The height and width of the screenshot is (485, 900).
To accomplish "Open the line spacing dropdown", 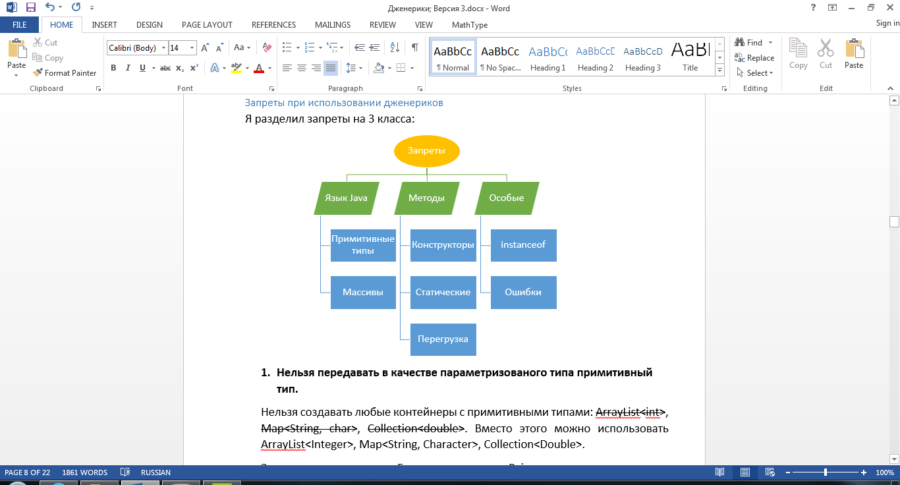I will [354, 68].
